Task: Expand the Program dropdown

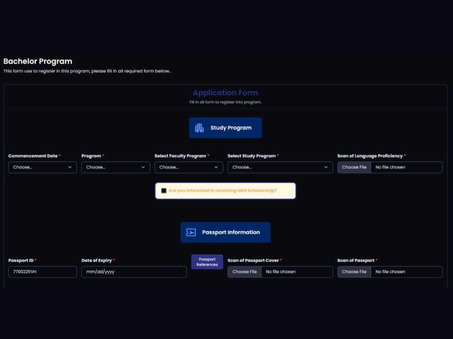Action: coord(115,167)
